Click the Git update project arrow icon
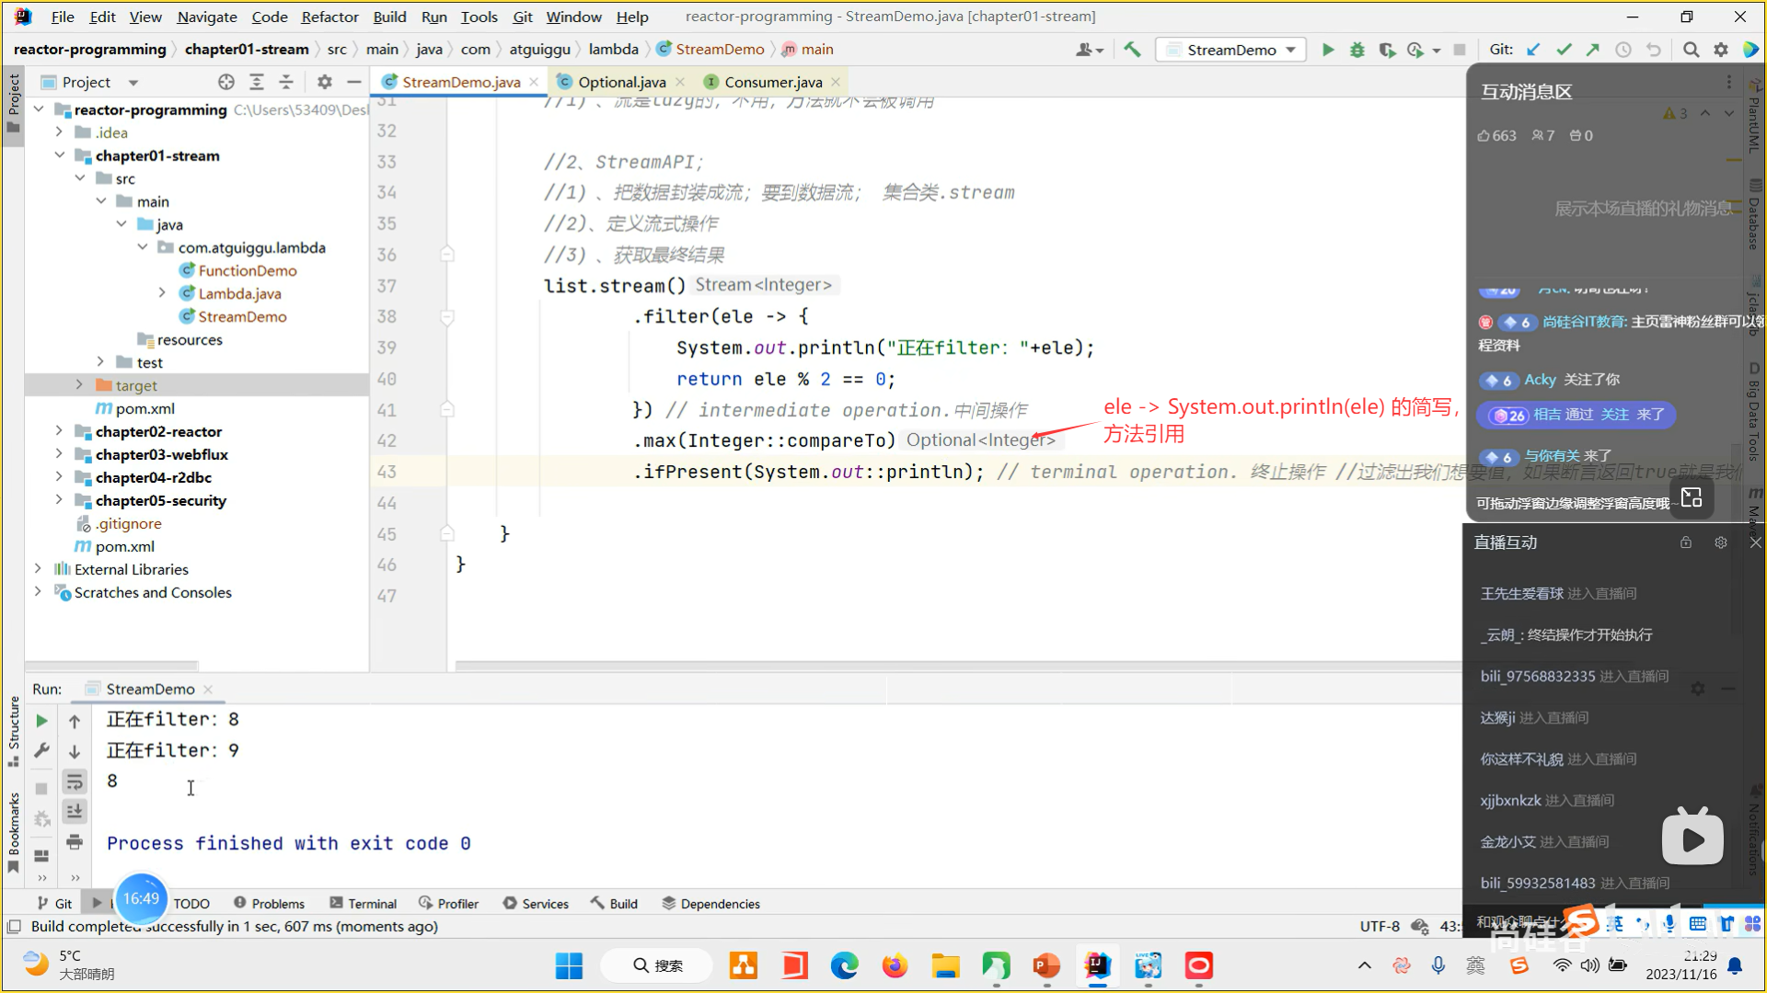The height and width of the screenshot is (993, 1767). point(1533,50)
